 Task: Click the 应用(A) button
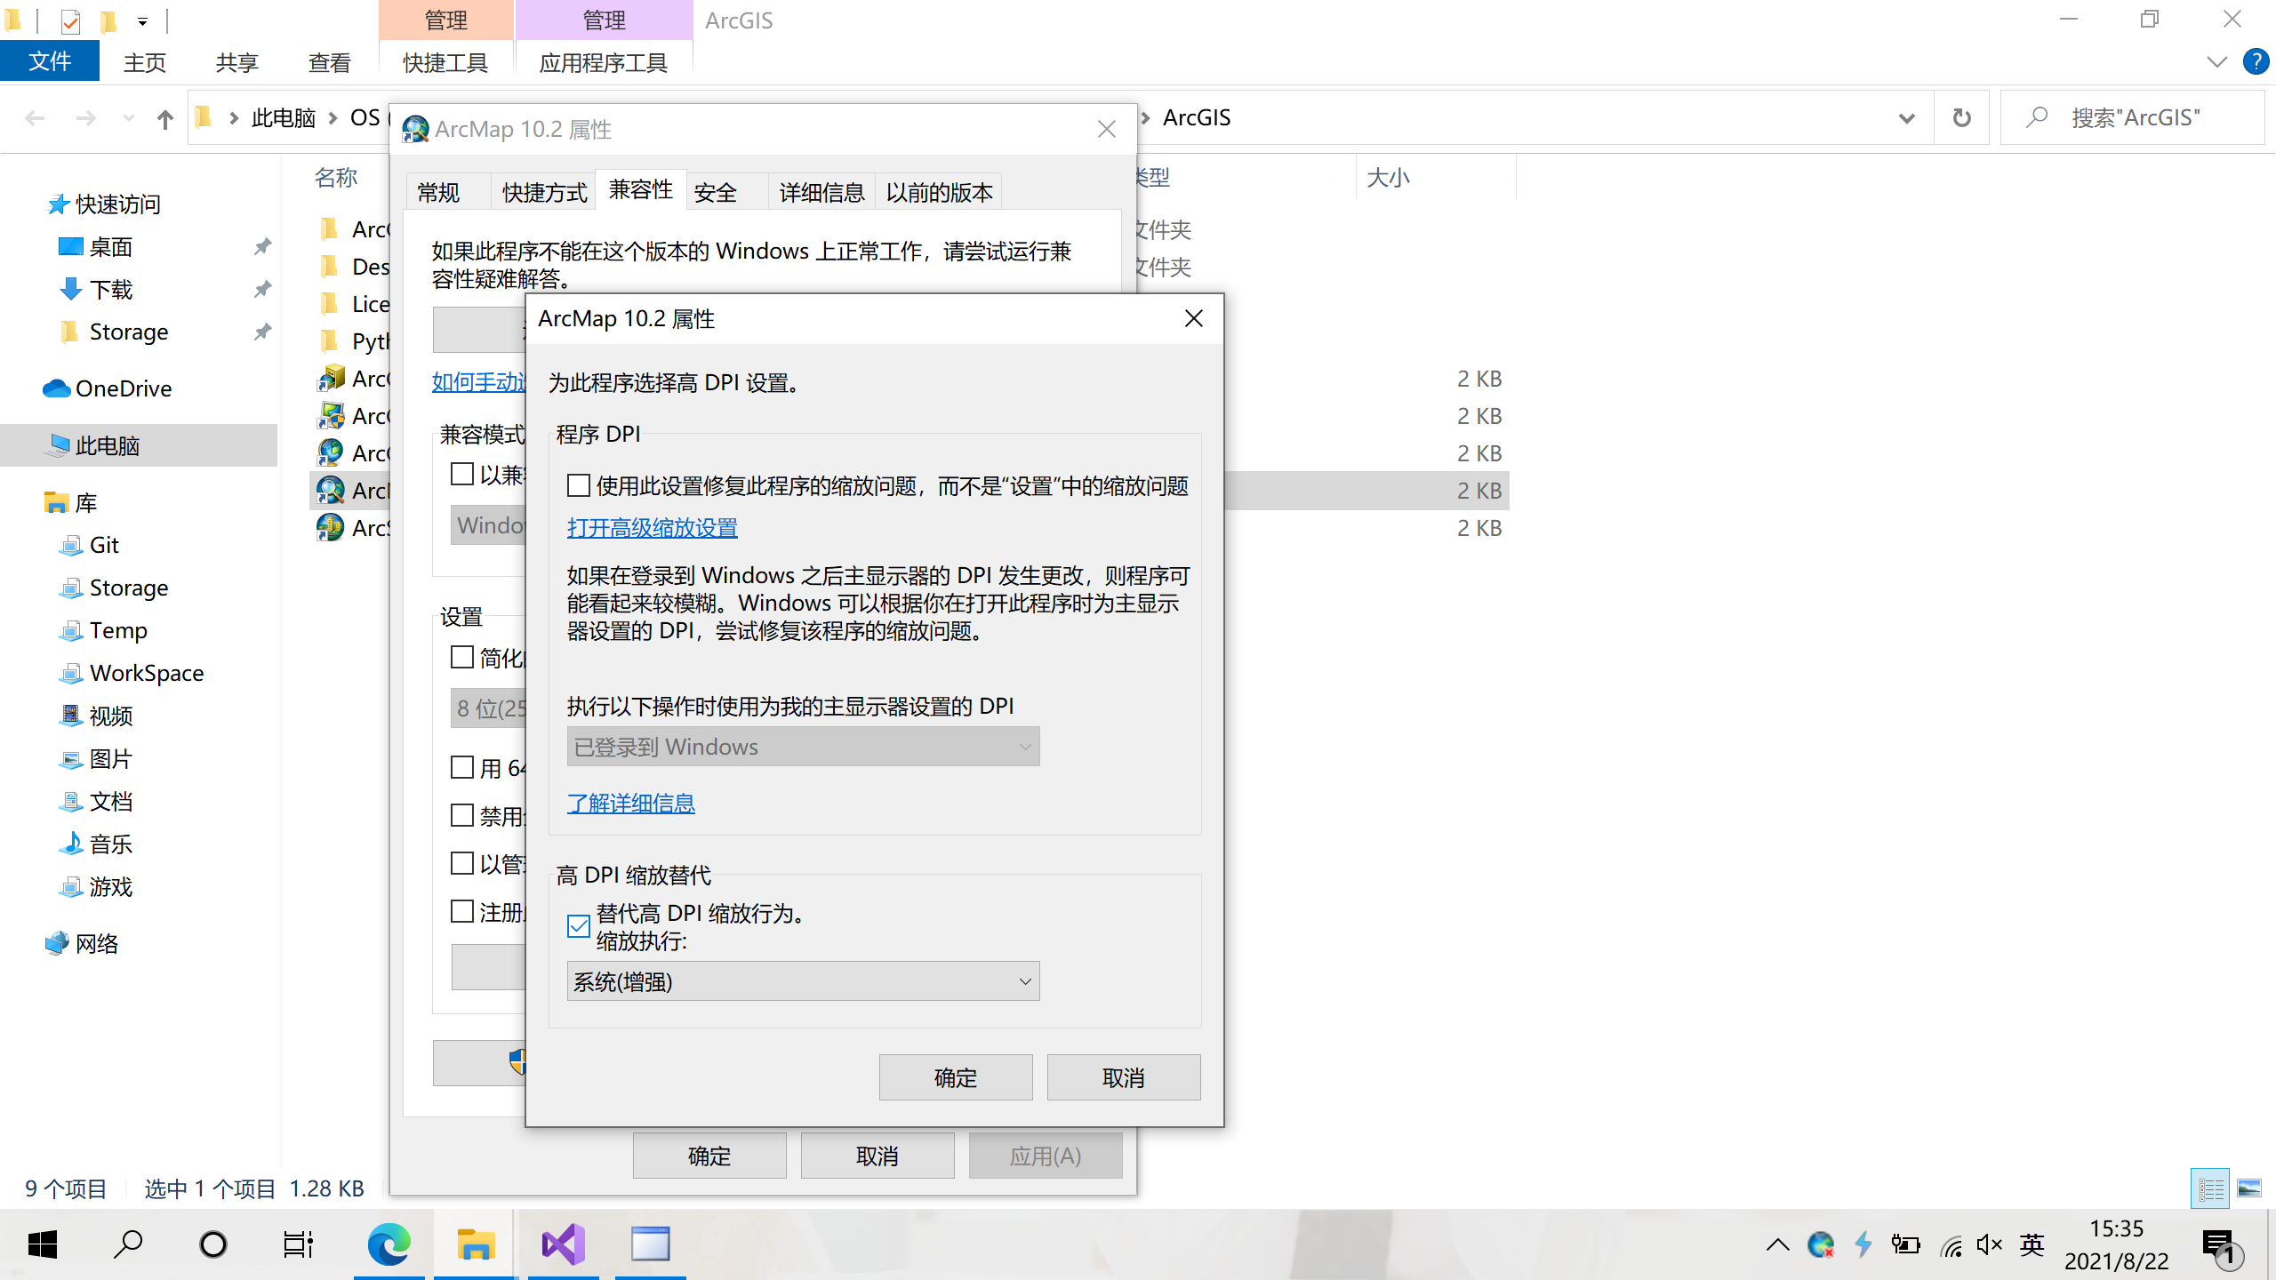(x=1046, y=1156)
